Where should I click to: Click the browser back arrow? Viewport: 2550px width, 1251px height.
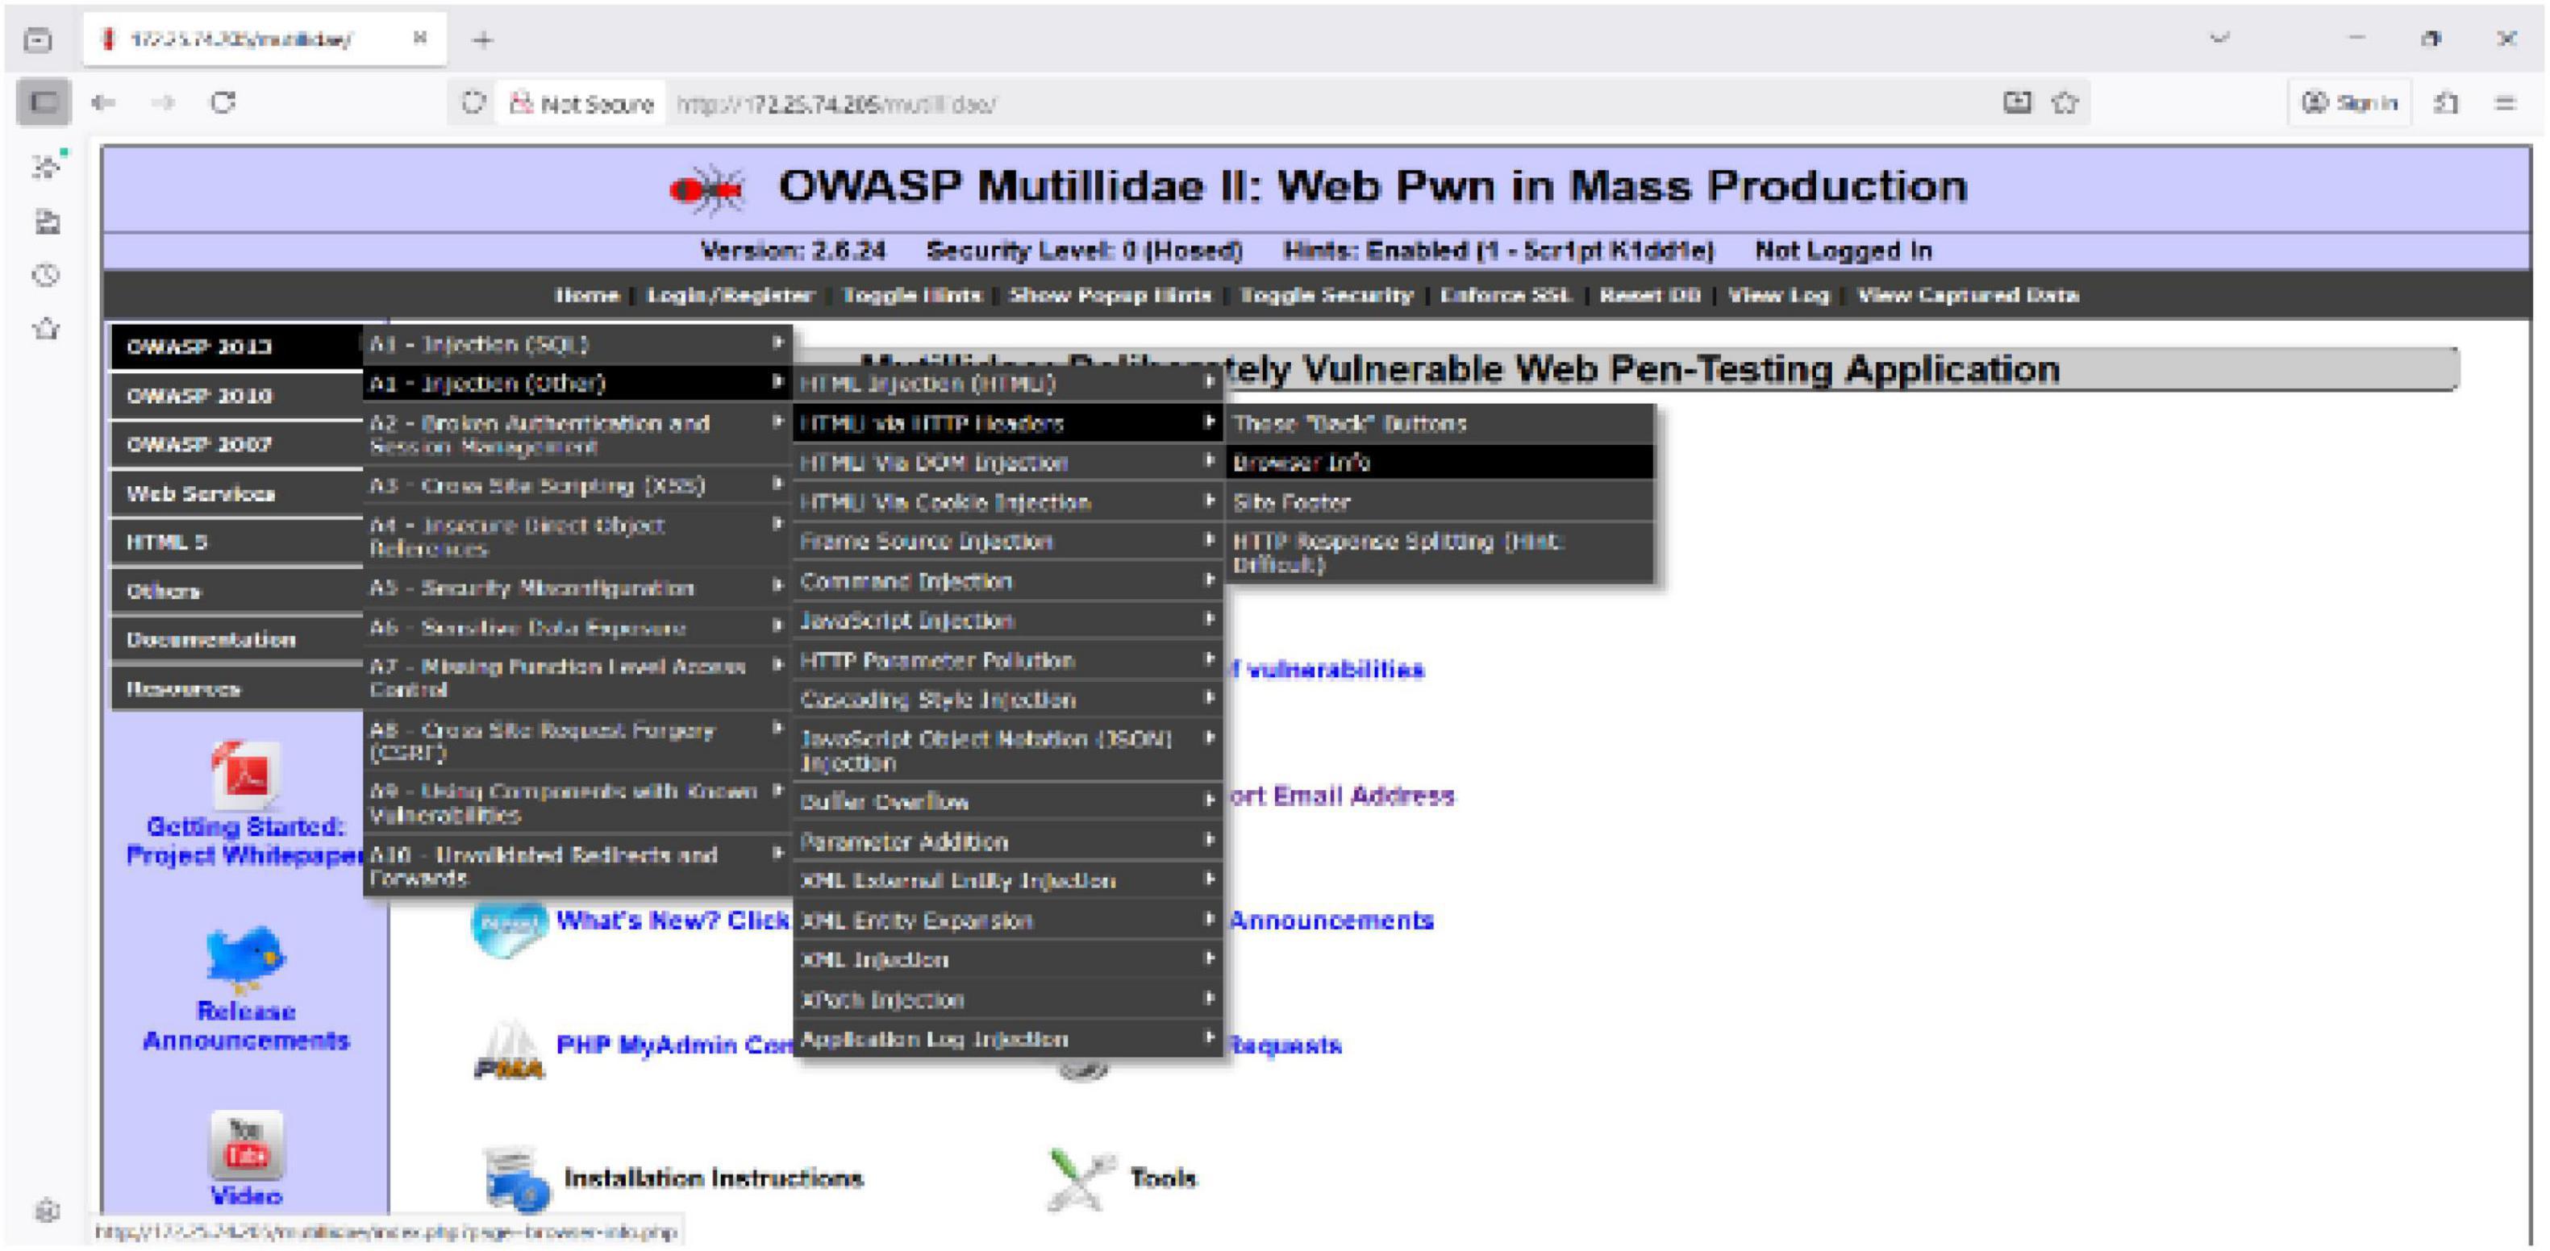(x=103, y=103)
